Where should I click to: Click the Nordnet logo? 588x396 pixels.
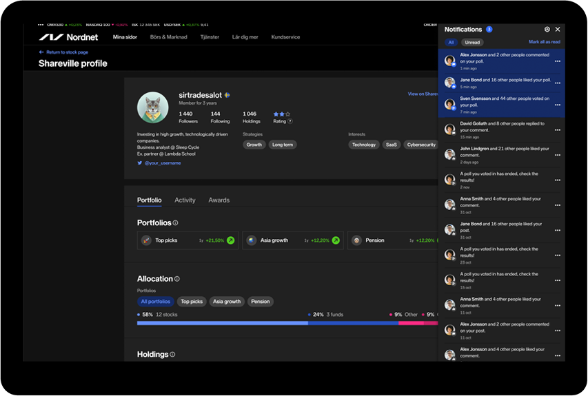pyautogui.click(x=68, y=37)
